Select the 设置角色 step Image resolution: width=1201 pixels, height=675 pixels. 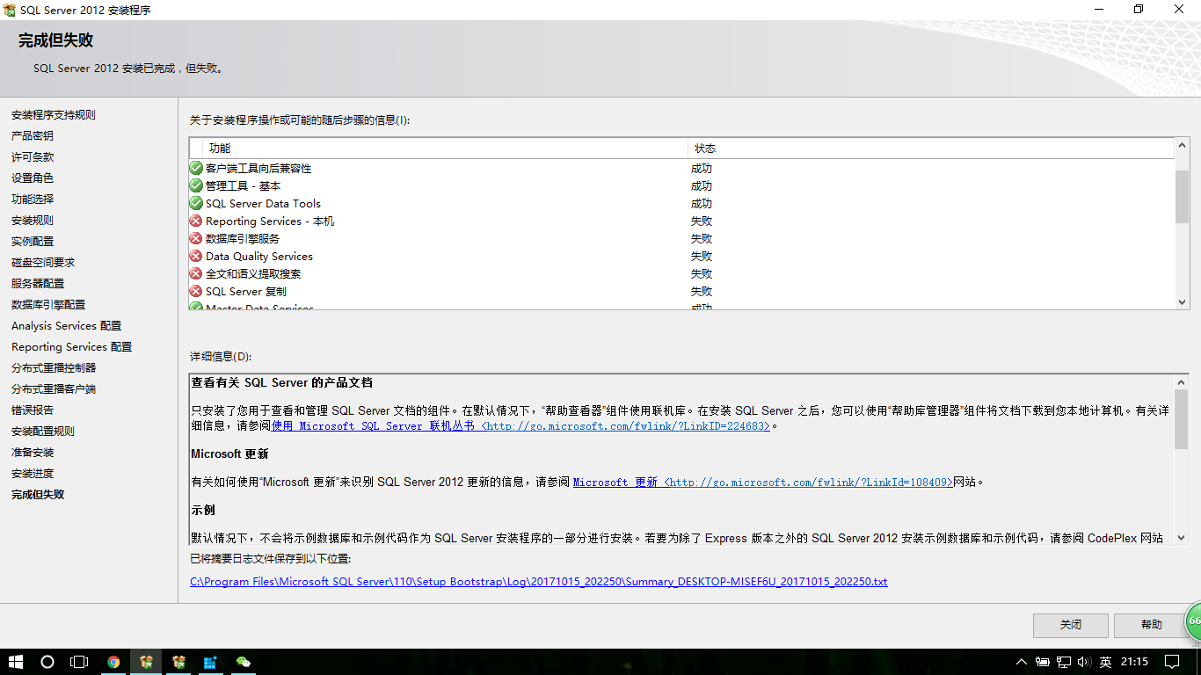[33, 178]
